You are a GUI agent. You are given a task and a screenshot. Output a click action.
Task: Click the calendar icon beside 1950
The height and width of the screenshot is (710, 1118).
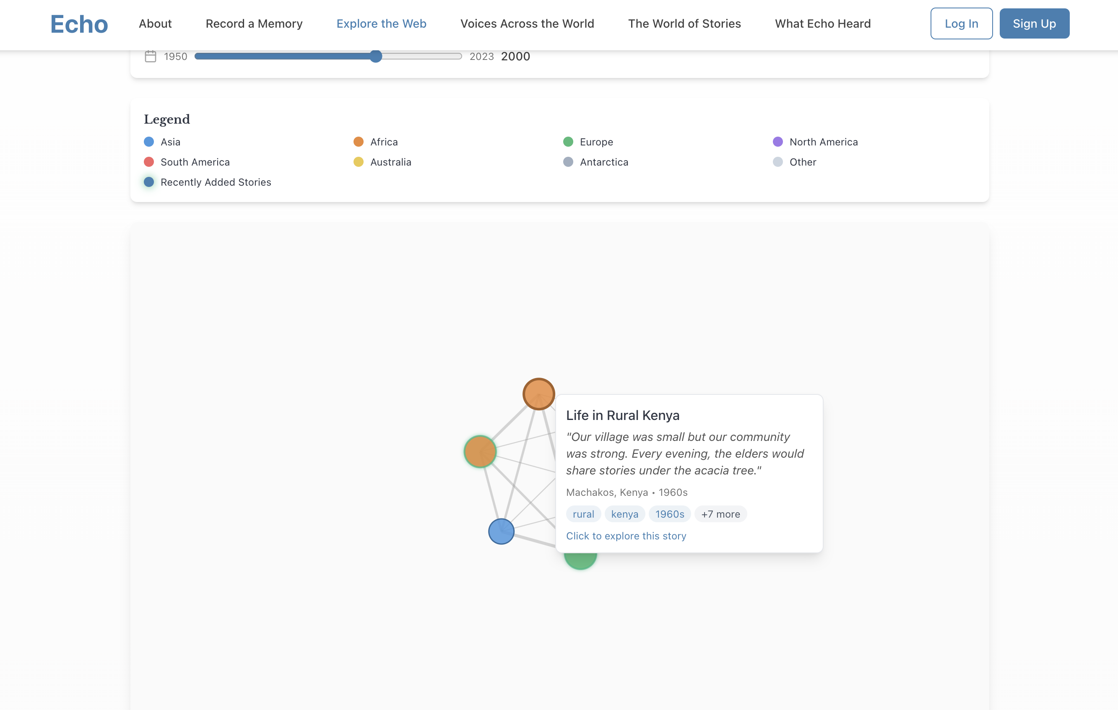pos(151,56)
